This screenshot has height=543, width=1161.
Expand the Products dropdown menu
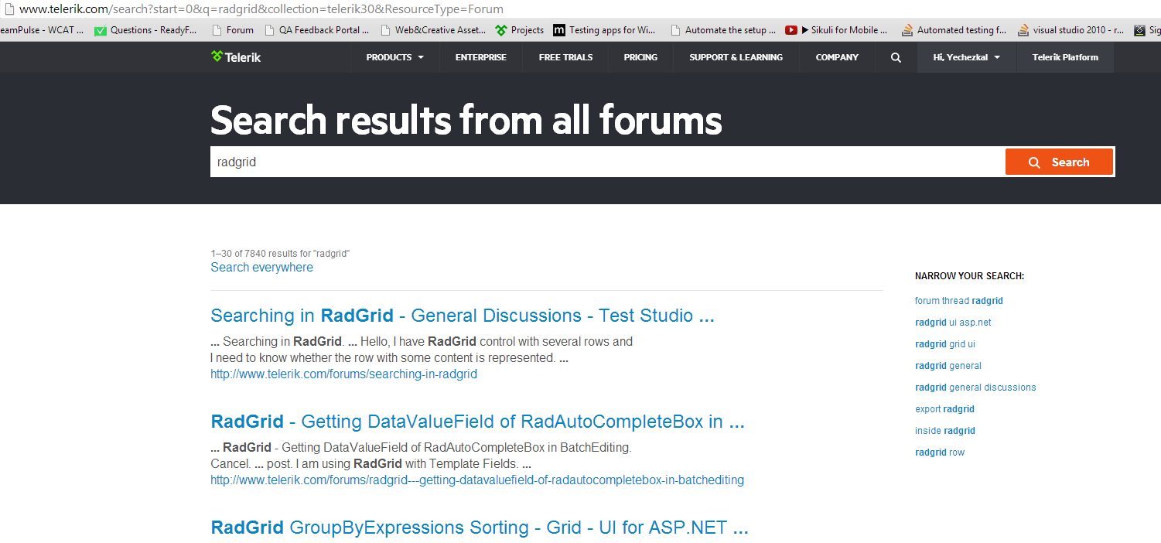[394, 57]
